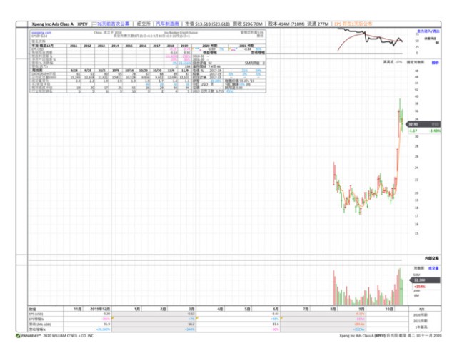The height and width of the screenshot is (353, 457).
Task: Click the 9月 month label on the time axis
Action: point(361,309)
